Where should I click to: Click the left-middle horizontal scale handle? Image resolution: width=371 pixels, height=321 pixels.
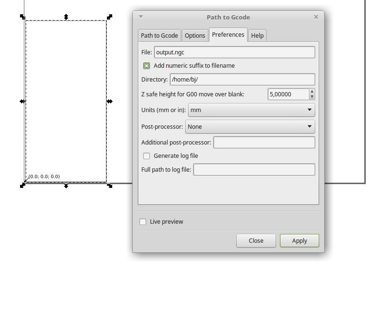coord(22,101)
